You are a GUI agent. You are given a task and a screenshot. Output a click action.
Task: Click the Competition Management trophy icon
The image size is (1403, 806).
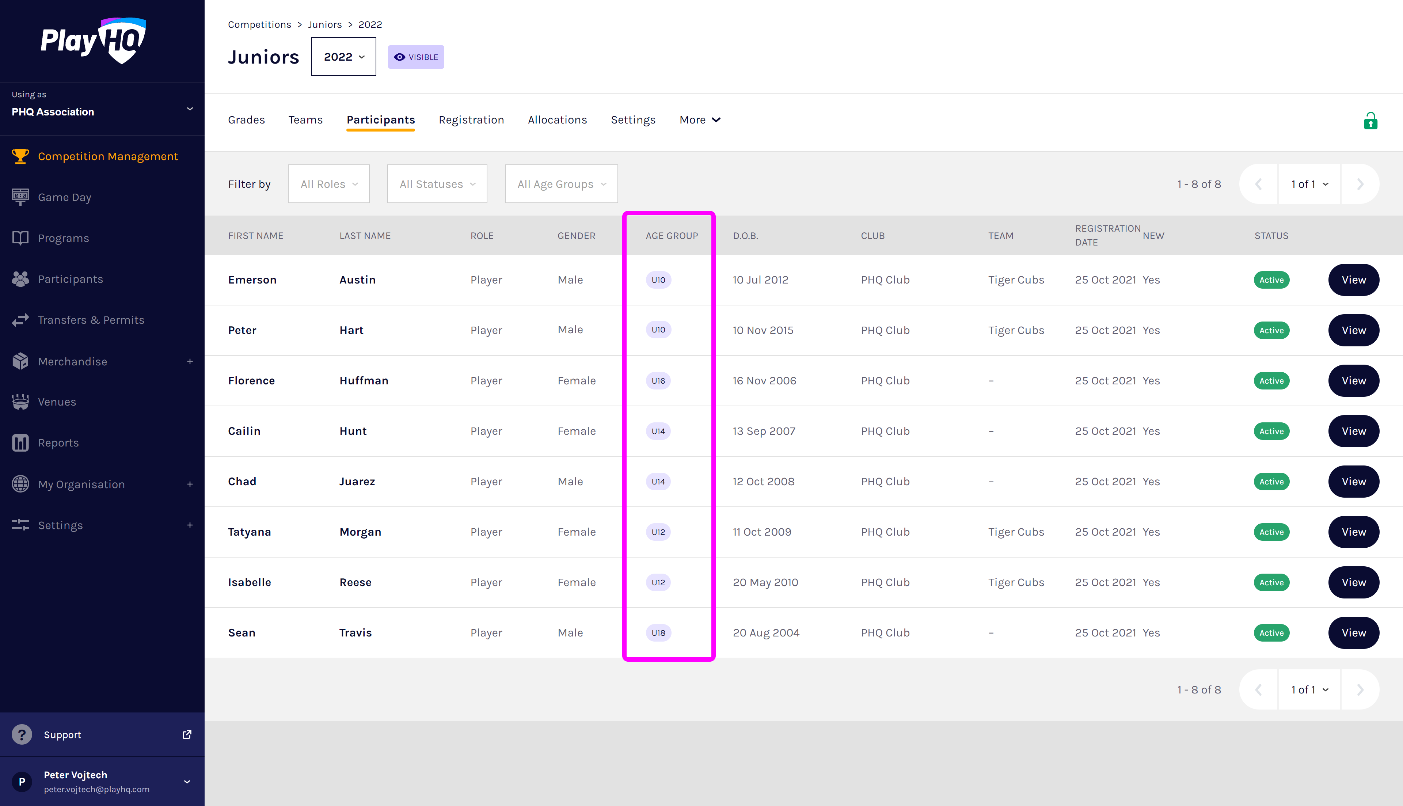20,156
